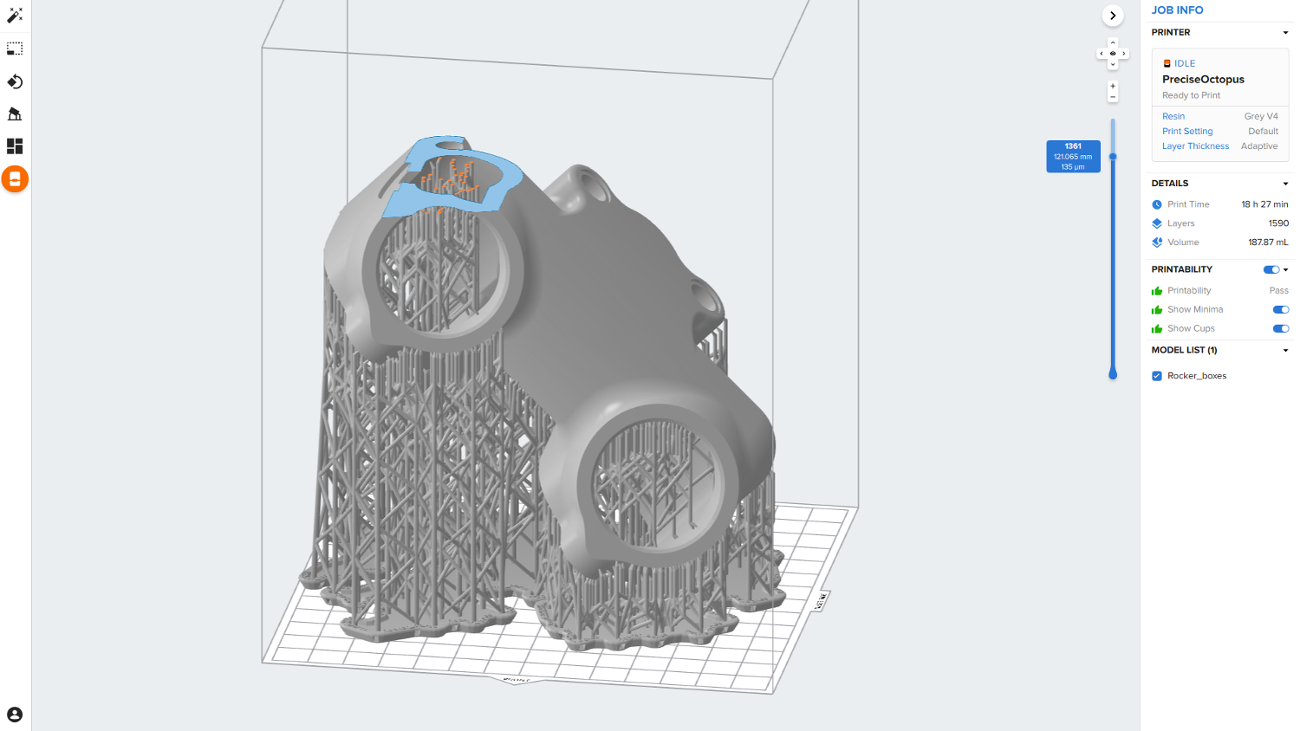
Task: Click the Print Setting link
Action: pos(1187,132)
